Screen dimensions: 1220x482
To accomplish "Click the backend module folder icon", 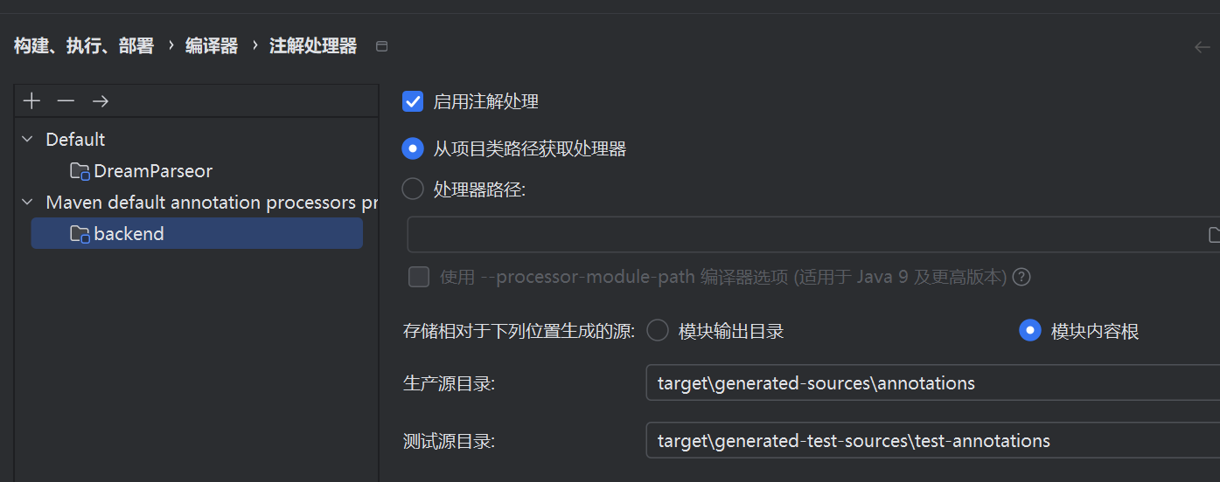I will tap(80, 234).
